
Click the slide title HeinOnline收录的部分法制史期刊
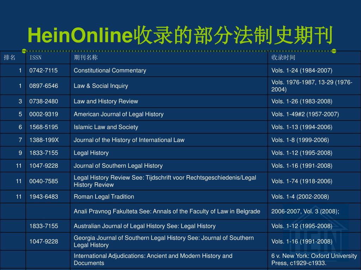pos(180,35)
